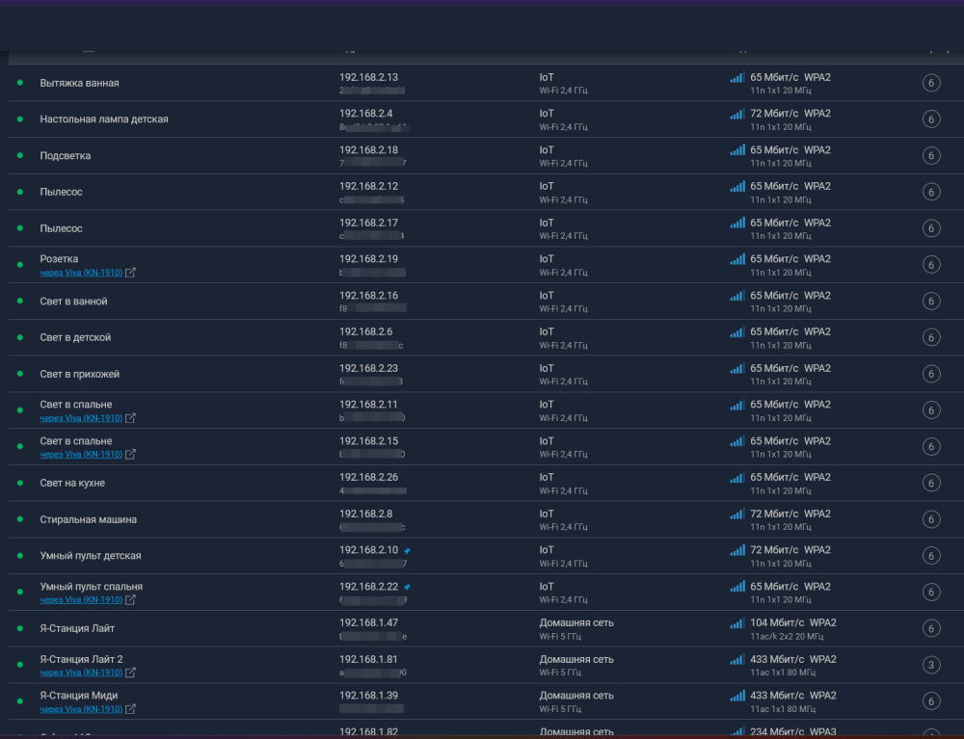Open the Настольная лампа детская device entry

coord(104,119)
